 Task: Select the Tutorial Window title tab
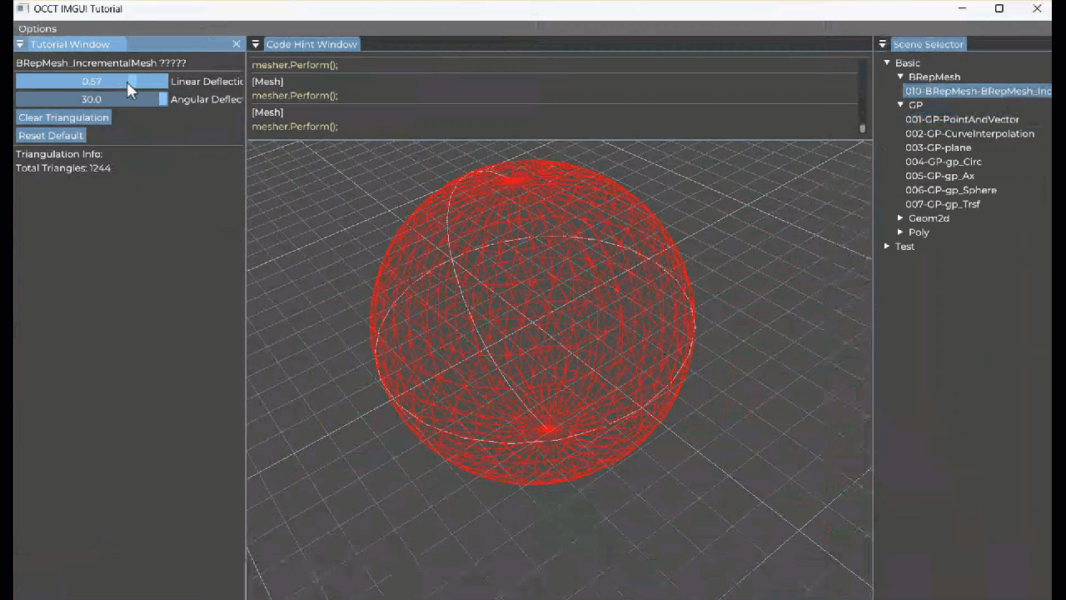pos(70,44)
